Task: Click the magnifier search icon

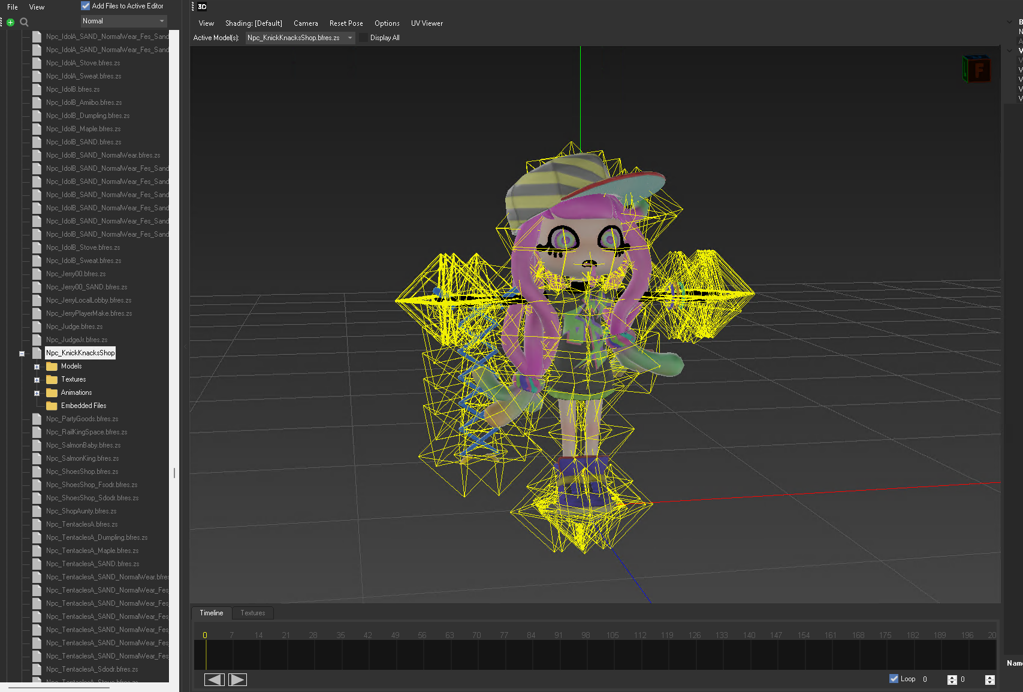Action: tap(24, 22)
